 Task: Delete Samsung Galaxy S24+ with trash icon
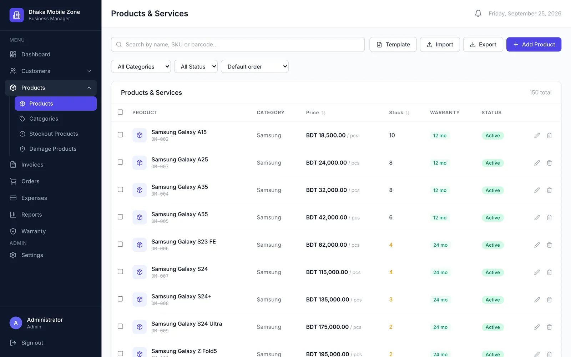coord(550,300)
